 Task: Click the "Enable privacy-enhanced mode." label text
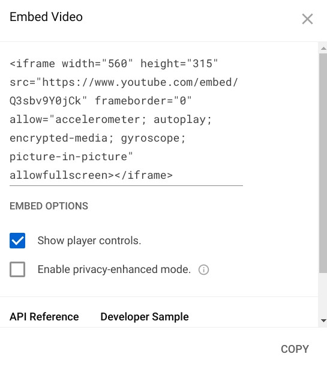coord(114,269)
